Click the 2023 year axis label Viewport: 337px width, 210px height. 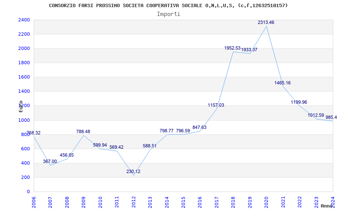(x=316, y=202)
